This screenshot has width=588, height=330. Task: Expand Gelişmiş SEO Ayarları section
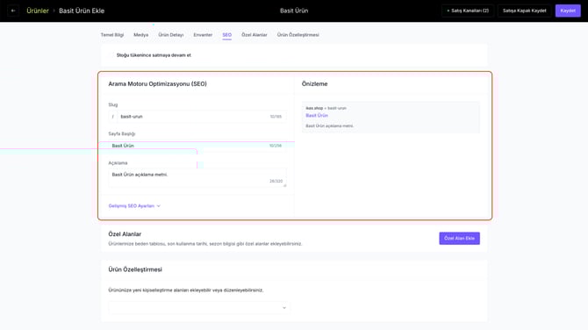tap(134, 206)
